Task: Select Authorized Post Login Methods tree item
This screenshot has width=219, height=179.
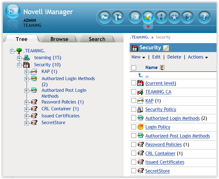Action: click(x=64, y=93)
